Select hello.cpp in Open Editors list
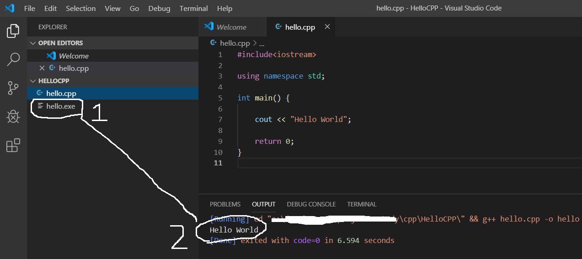This screenshot has height=259, width=582. tap(112, 68)
